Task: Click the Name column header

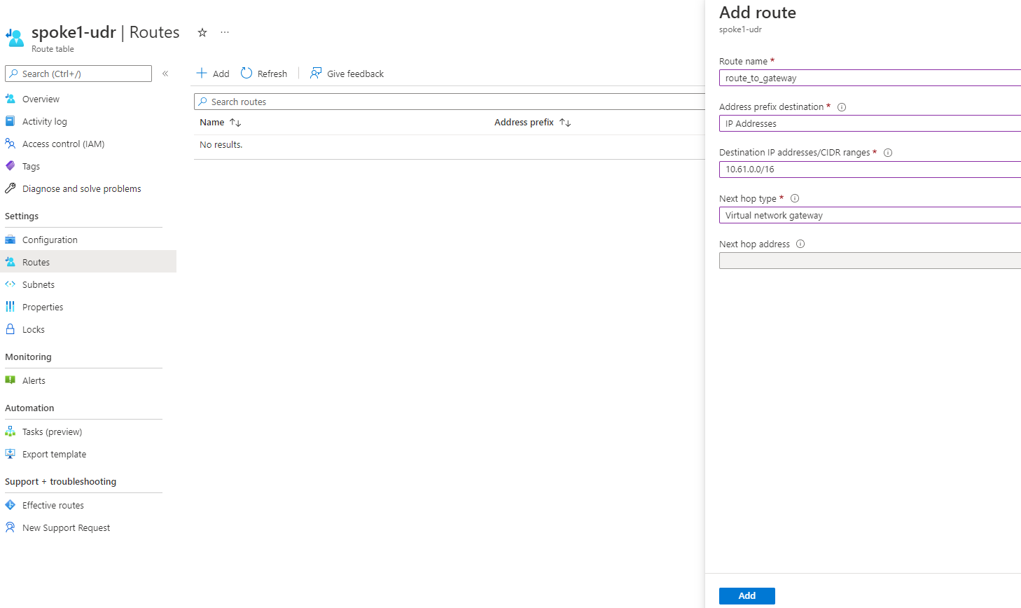Action: pyautogui.click(x=212, y=123)
